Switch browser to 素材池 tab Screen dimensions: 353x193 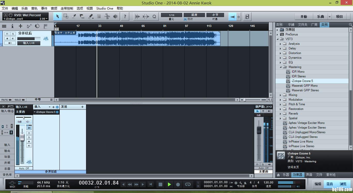pos(331,175)
